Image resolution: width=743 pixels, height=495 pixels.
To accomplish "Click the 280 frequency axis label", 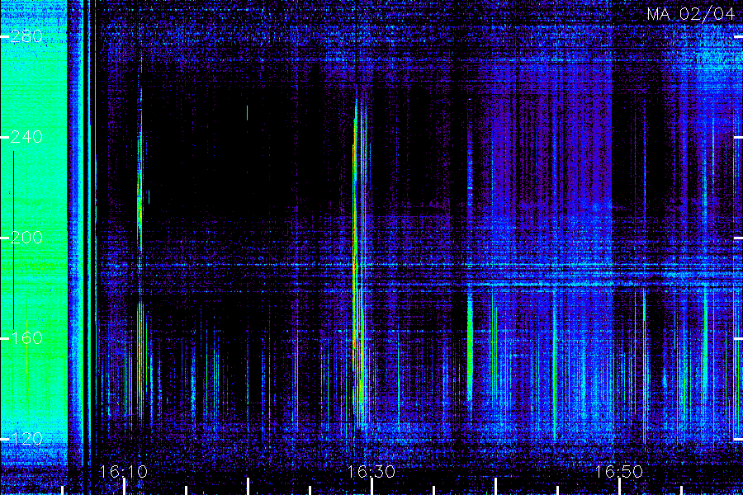I will pos(26,36).
